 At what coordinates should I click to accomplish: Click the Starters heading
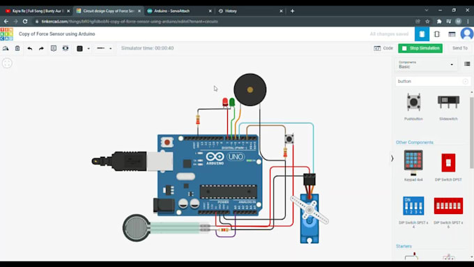404,246
